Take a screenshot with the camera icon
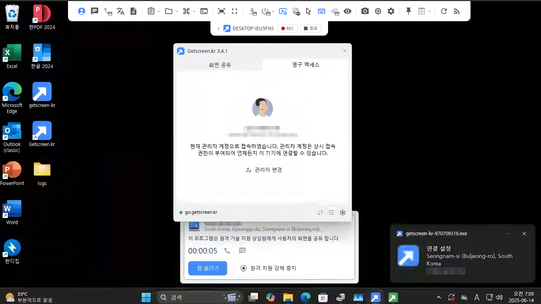This screenshot has width=541, height=304. 365,11
